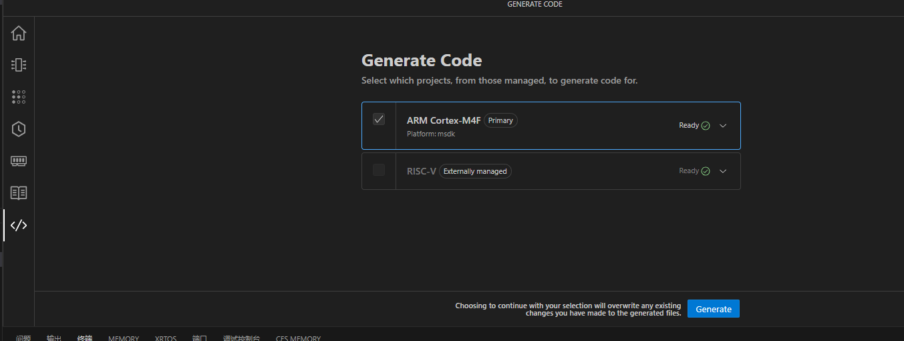
Task: Click the disabled RISC-V project checkbox
Action: pyautogui.click(x=379, y=170)
